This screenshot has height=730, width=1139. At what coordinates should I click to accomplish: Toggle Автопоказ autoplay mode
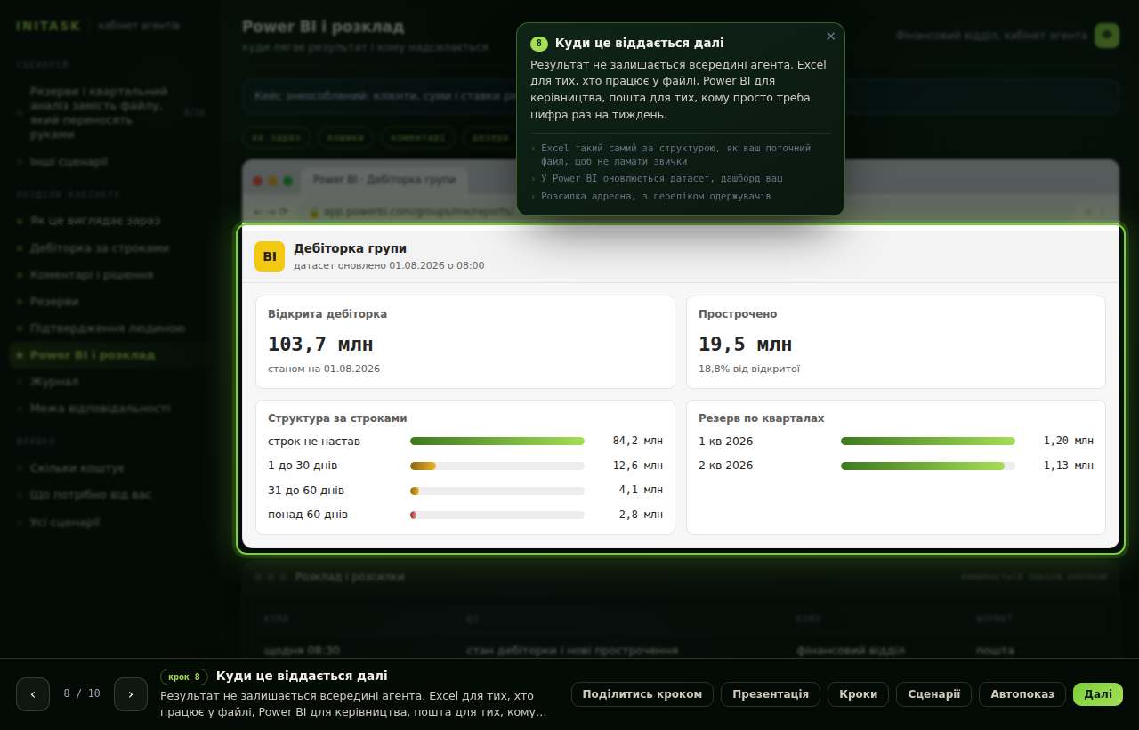1022,694
